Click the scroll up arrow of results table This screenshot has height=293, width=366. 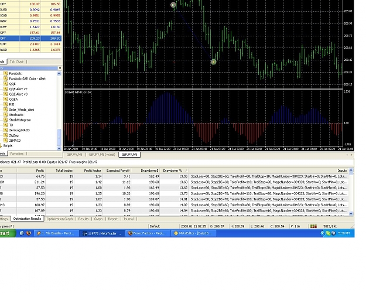click(351, 171)
